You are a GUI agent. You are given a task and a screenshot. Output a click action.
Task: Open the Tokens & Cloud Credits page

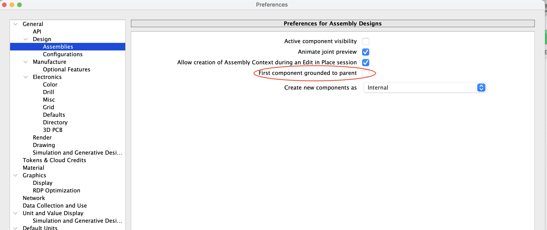pos(54,160)
